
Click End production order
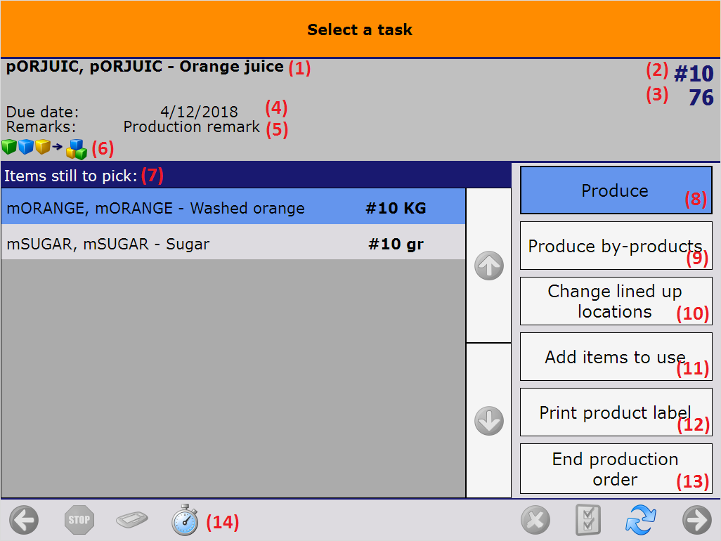coord(616,469)
